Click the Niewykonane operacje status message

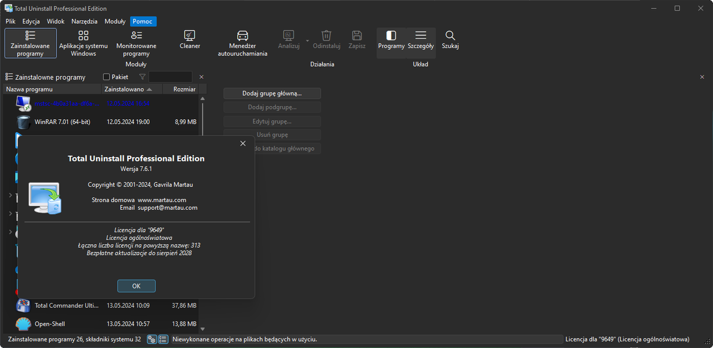tap(245, 339)
